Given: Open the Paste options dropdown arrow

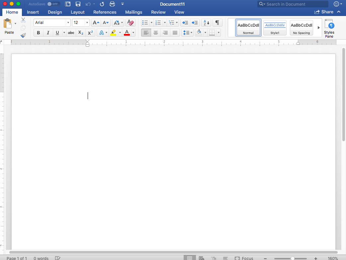Looking at the screenshot, I should [x=15, y=23].
